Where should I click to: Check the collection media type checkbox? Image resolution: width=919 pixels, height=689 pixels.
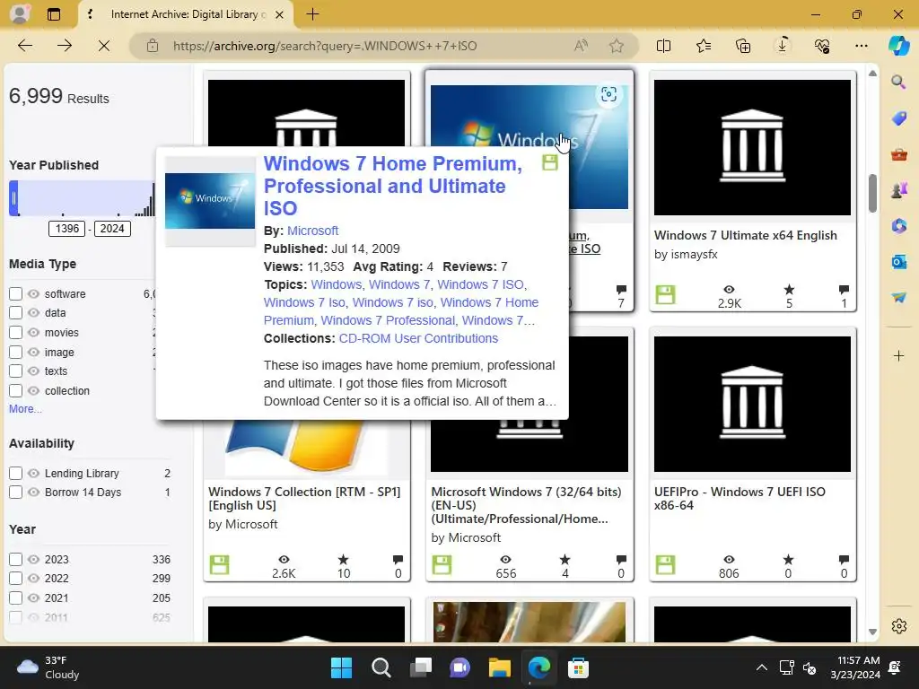pyautogui.click(x=16, y=391)
